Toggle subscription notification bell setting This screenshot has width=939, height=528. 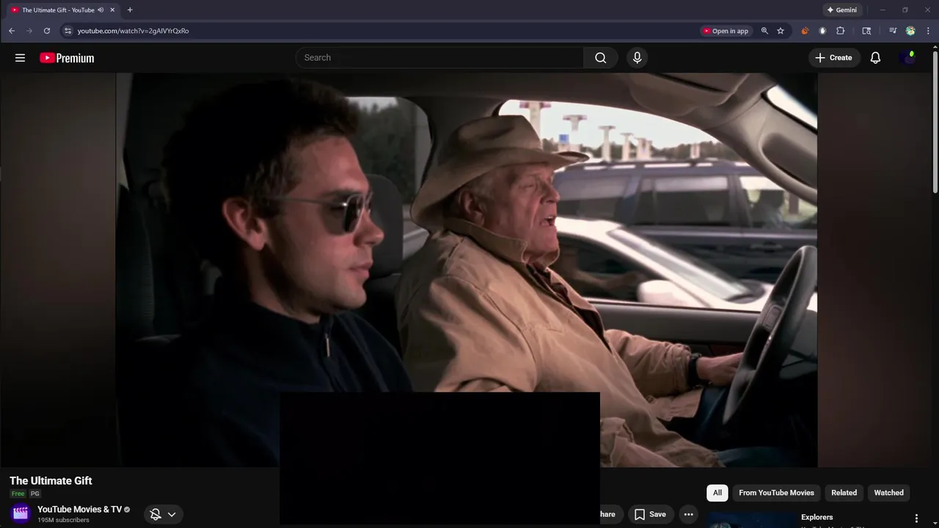156,514
